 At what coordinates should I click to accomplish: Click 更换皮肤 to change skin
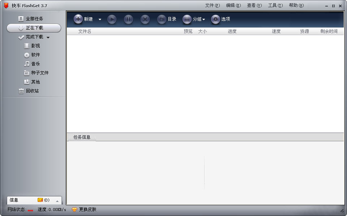pos(86,209)
